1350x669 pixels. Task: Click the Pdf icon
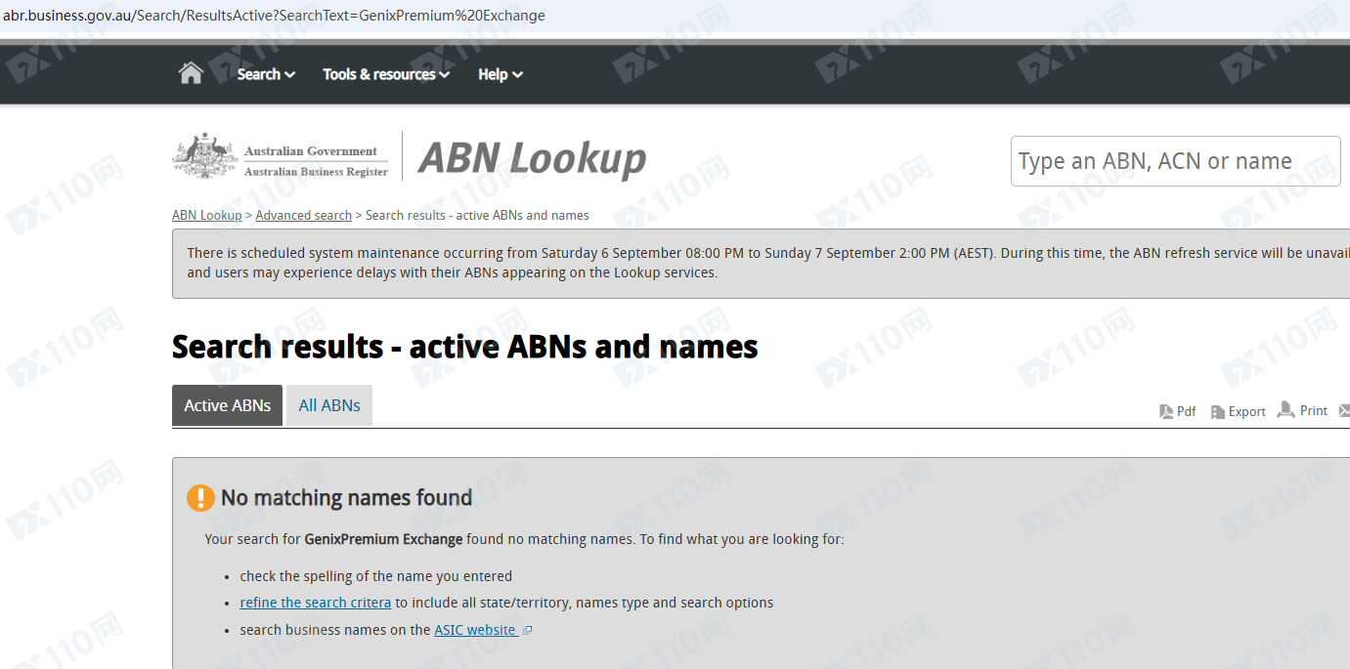pos(1167,411)
